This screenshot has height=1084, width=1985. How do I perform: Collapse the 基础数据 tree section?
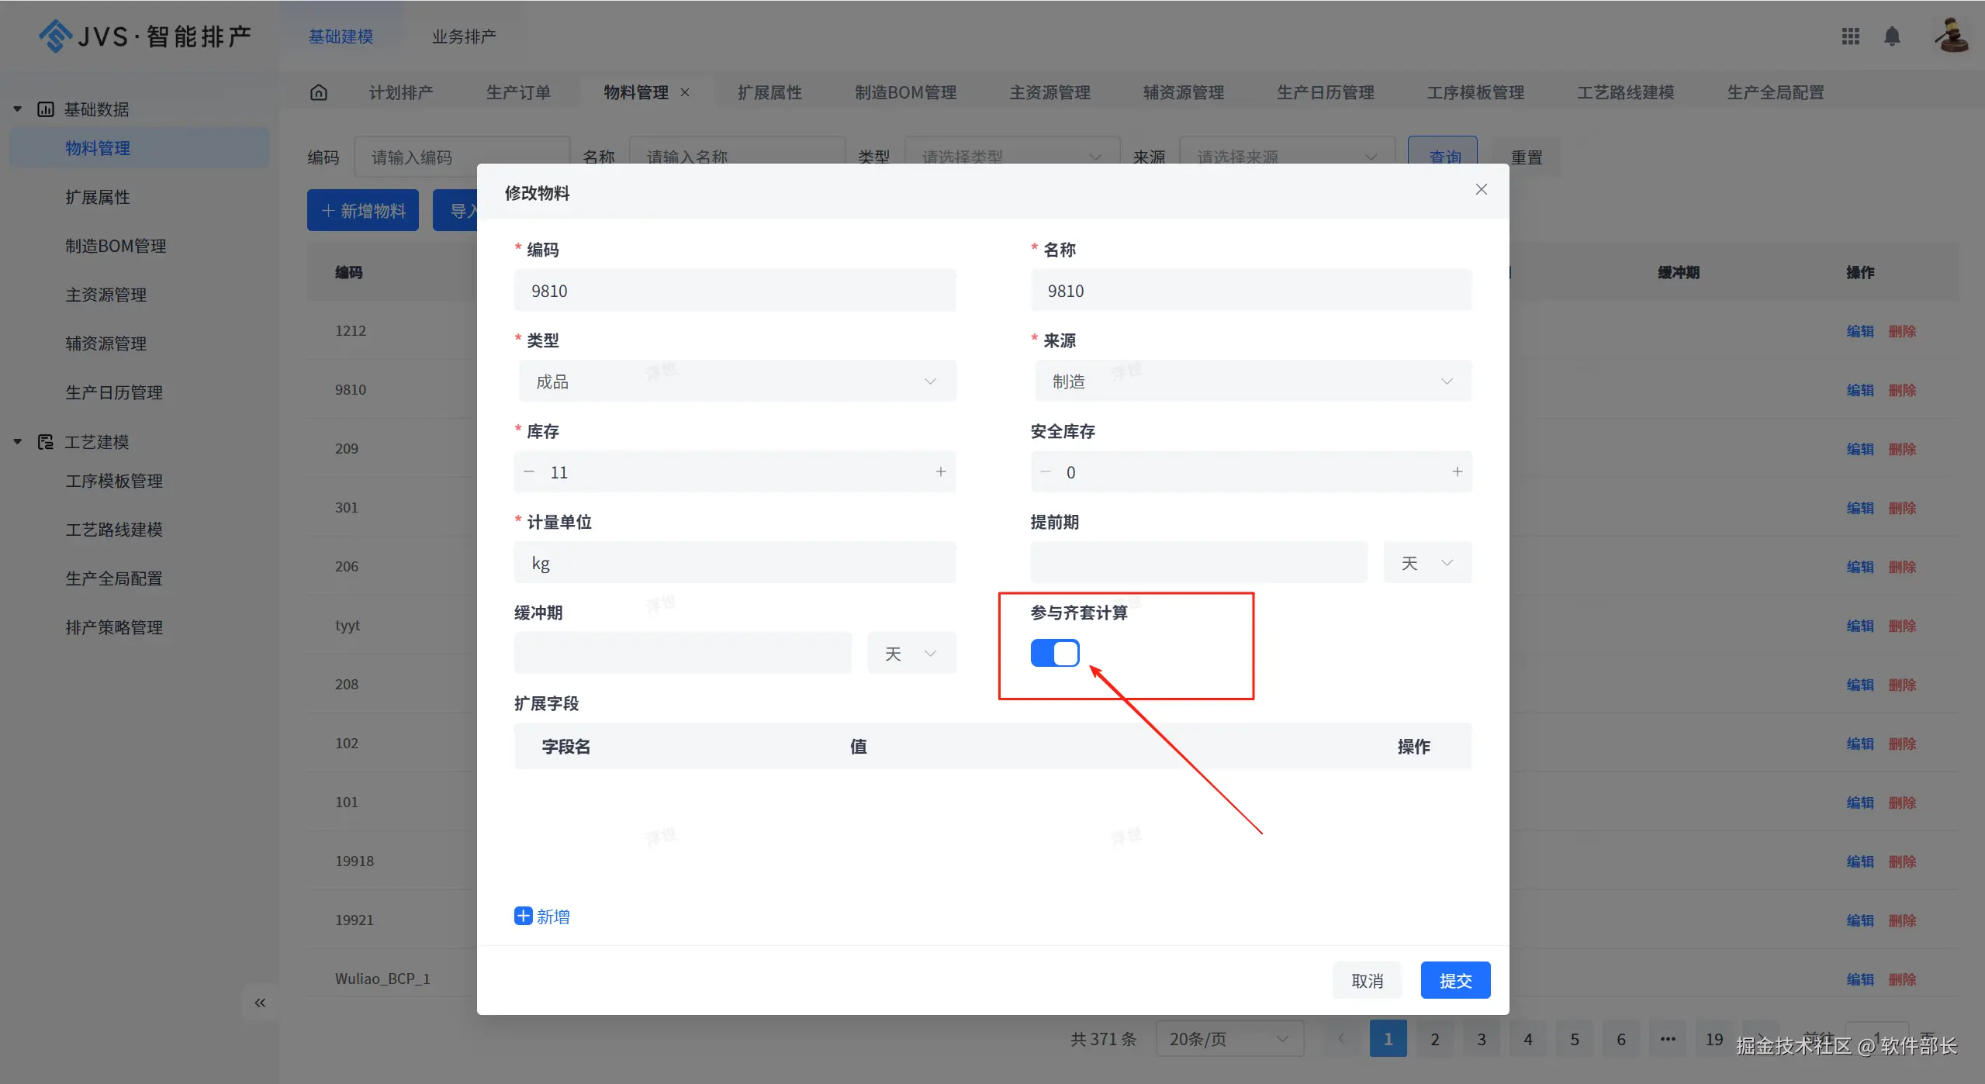tap(17, 109)
